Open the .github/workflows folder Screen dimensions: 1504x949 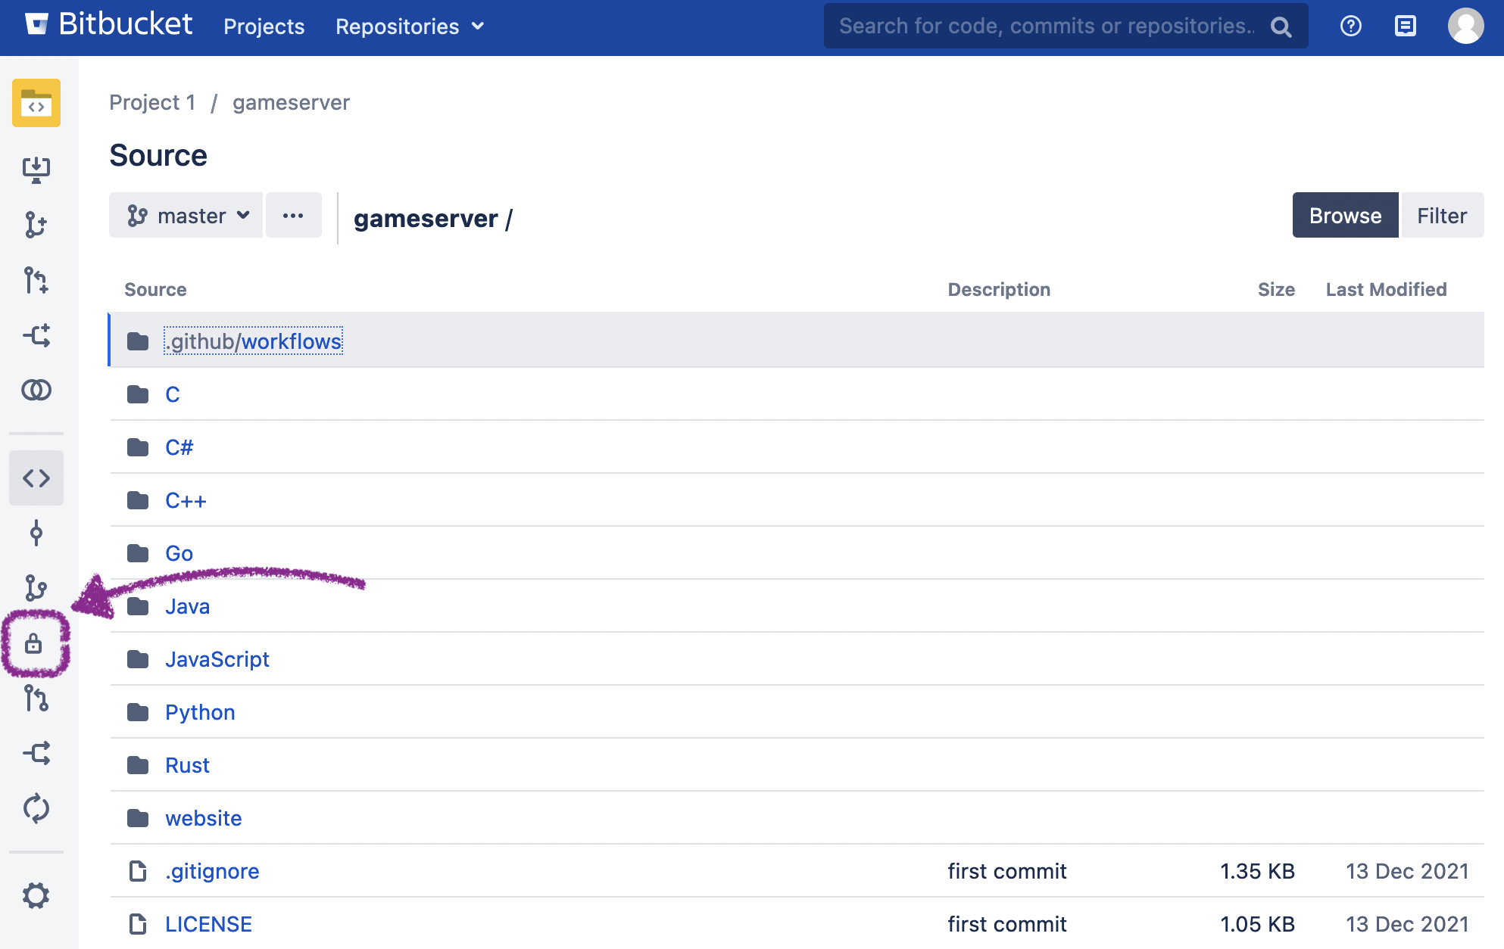pyautogui.click(x=254, y=341)
